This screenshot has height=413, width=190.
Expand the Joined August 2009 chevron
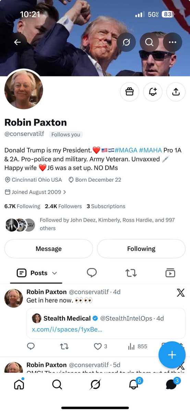pos(64,192)
